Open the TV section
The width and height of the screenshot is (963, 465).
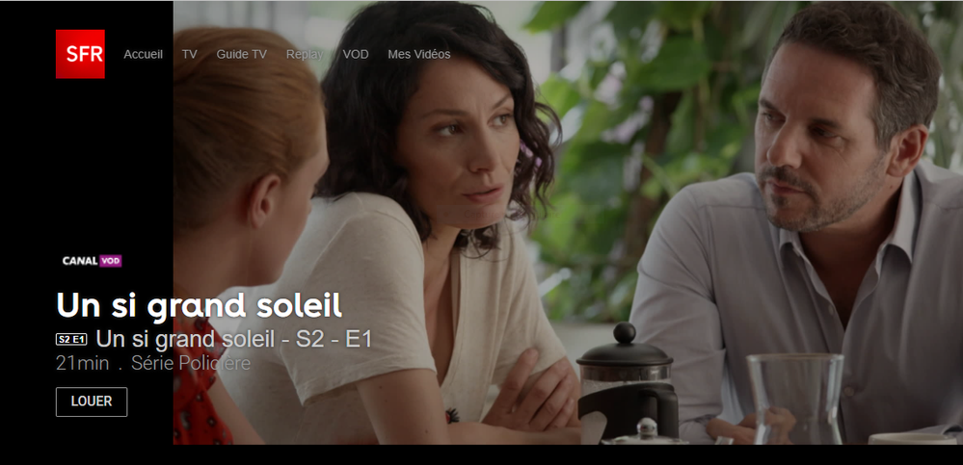pos(189,55)
